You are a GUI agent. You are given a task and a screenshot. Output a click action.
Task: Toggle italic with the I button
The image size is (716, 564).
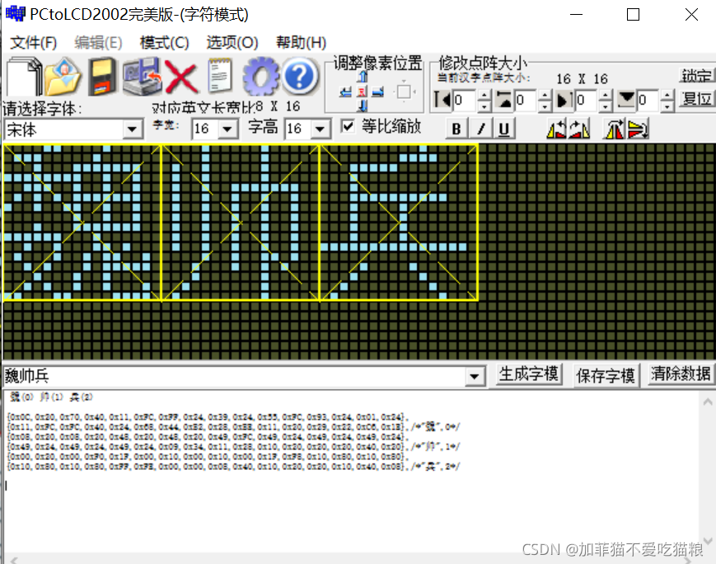coord(480,129)
